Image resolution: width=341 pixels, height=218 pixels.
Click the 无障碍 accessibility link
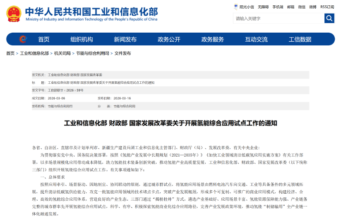263,7
